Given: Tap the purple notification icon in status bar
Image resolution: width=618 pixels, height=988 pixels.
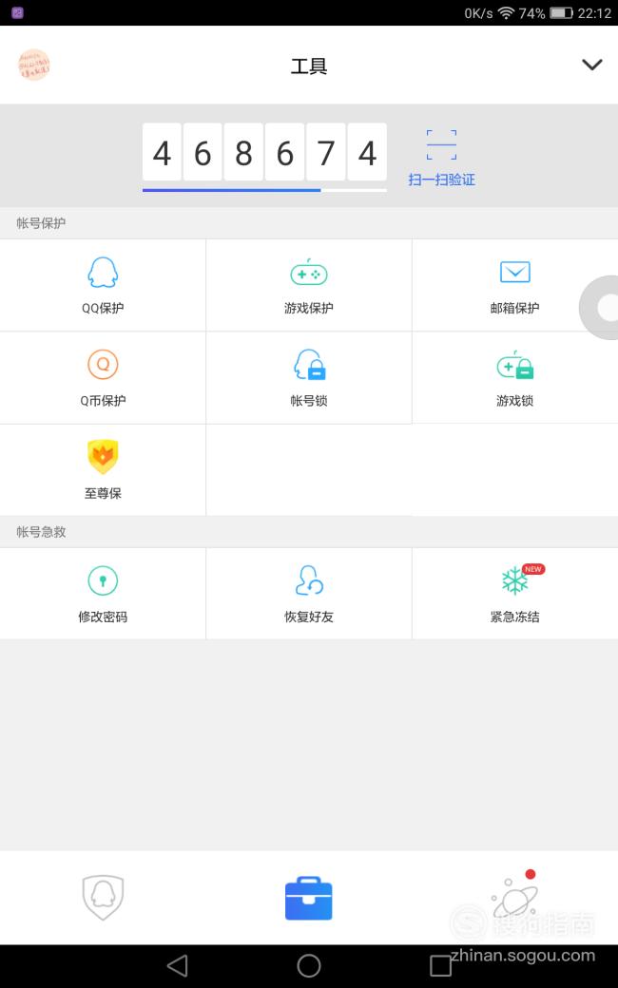Looking at the screenshot, I should pos(18,12).
